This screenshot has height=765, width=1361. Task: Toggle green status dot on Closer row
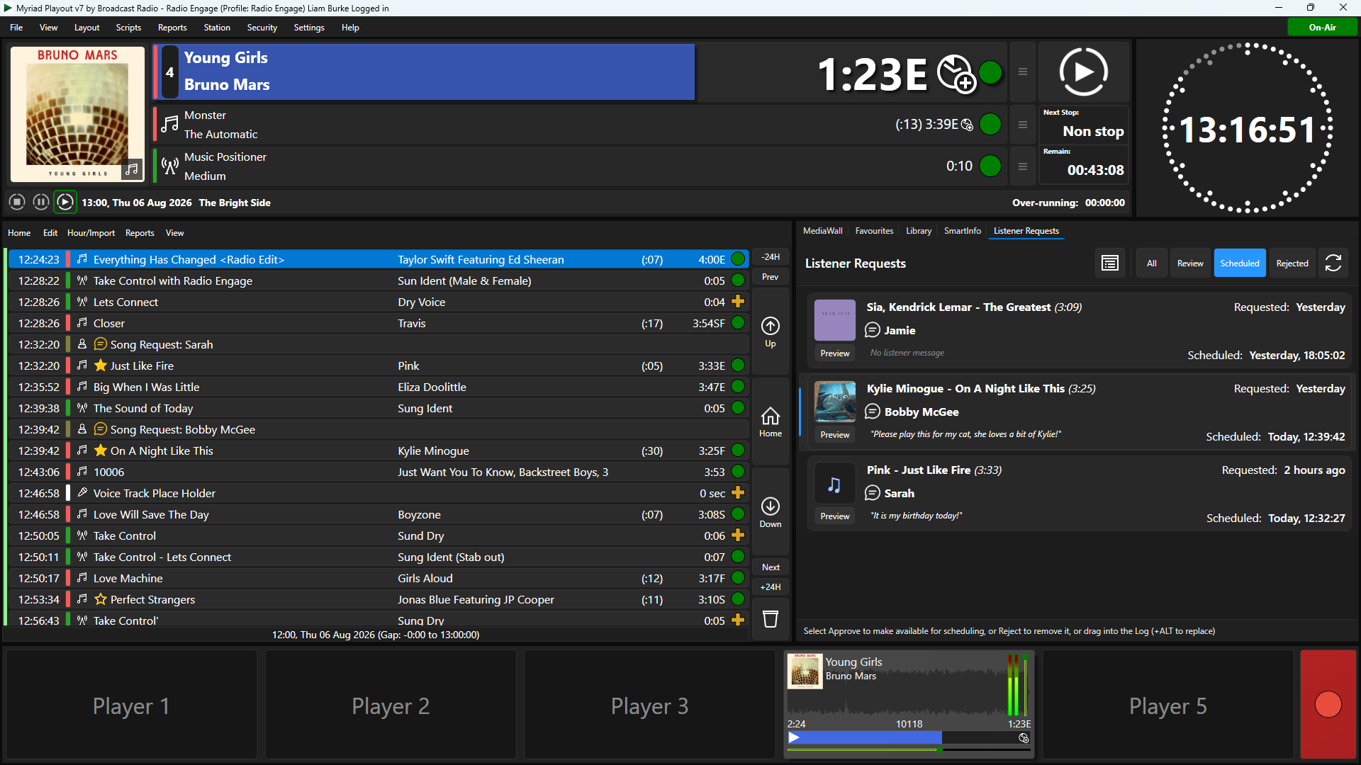(738, 323)
